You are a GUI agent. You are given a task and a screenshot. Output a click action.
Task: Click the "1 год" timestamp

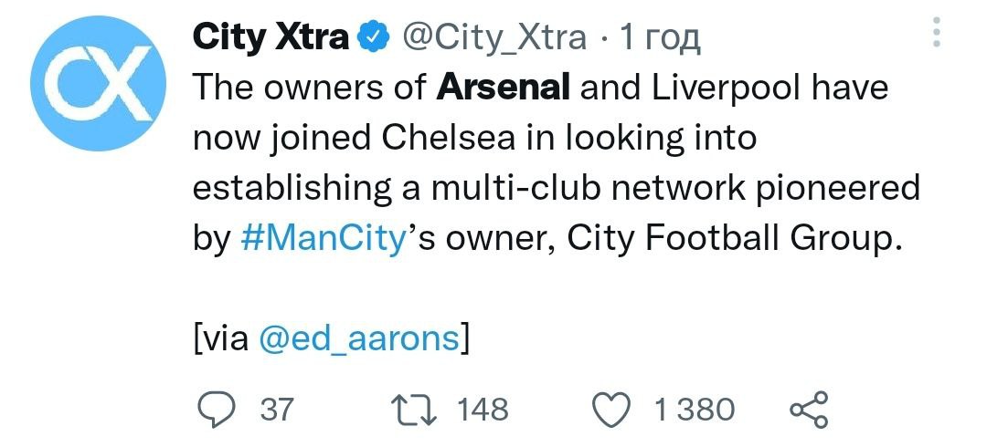(660, 37)
